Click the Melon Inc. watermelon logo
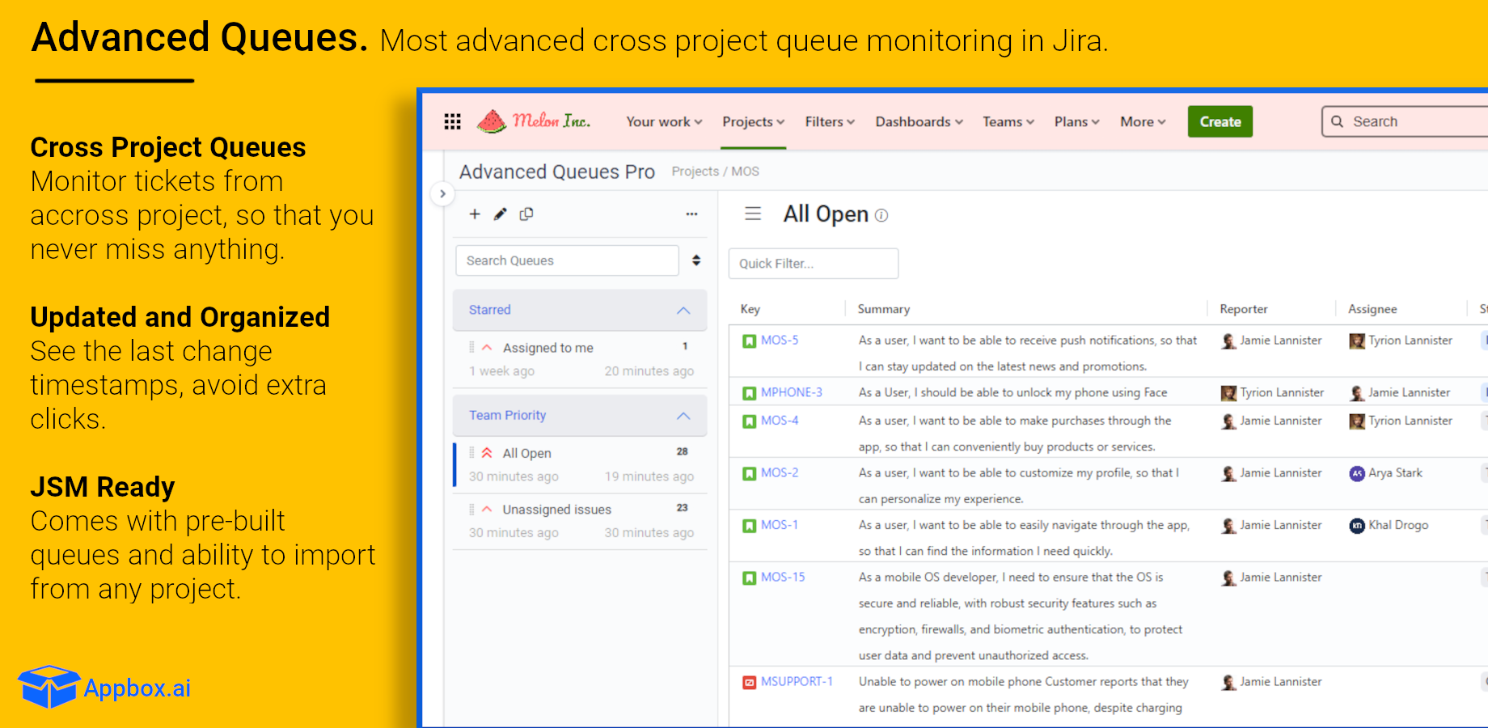The image size is (1488, 728). click(x=534, y=121)
